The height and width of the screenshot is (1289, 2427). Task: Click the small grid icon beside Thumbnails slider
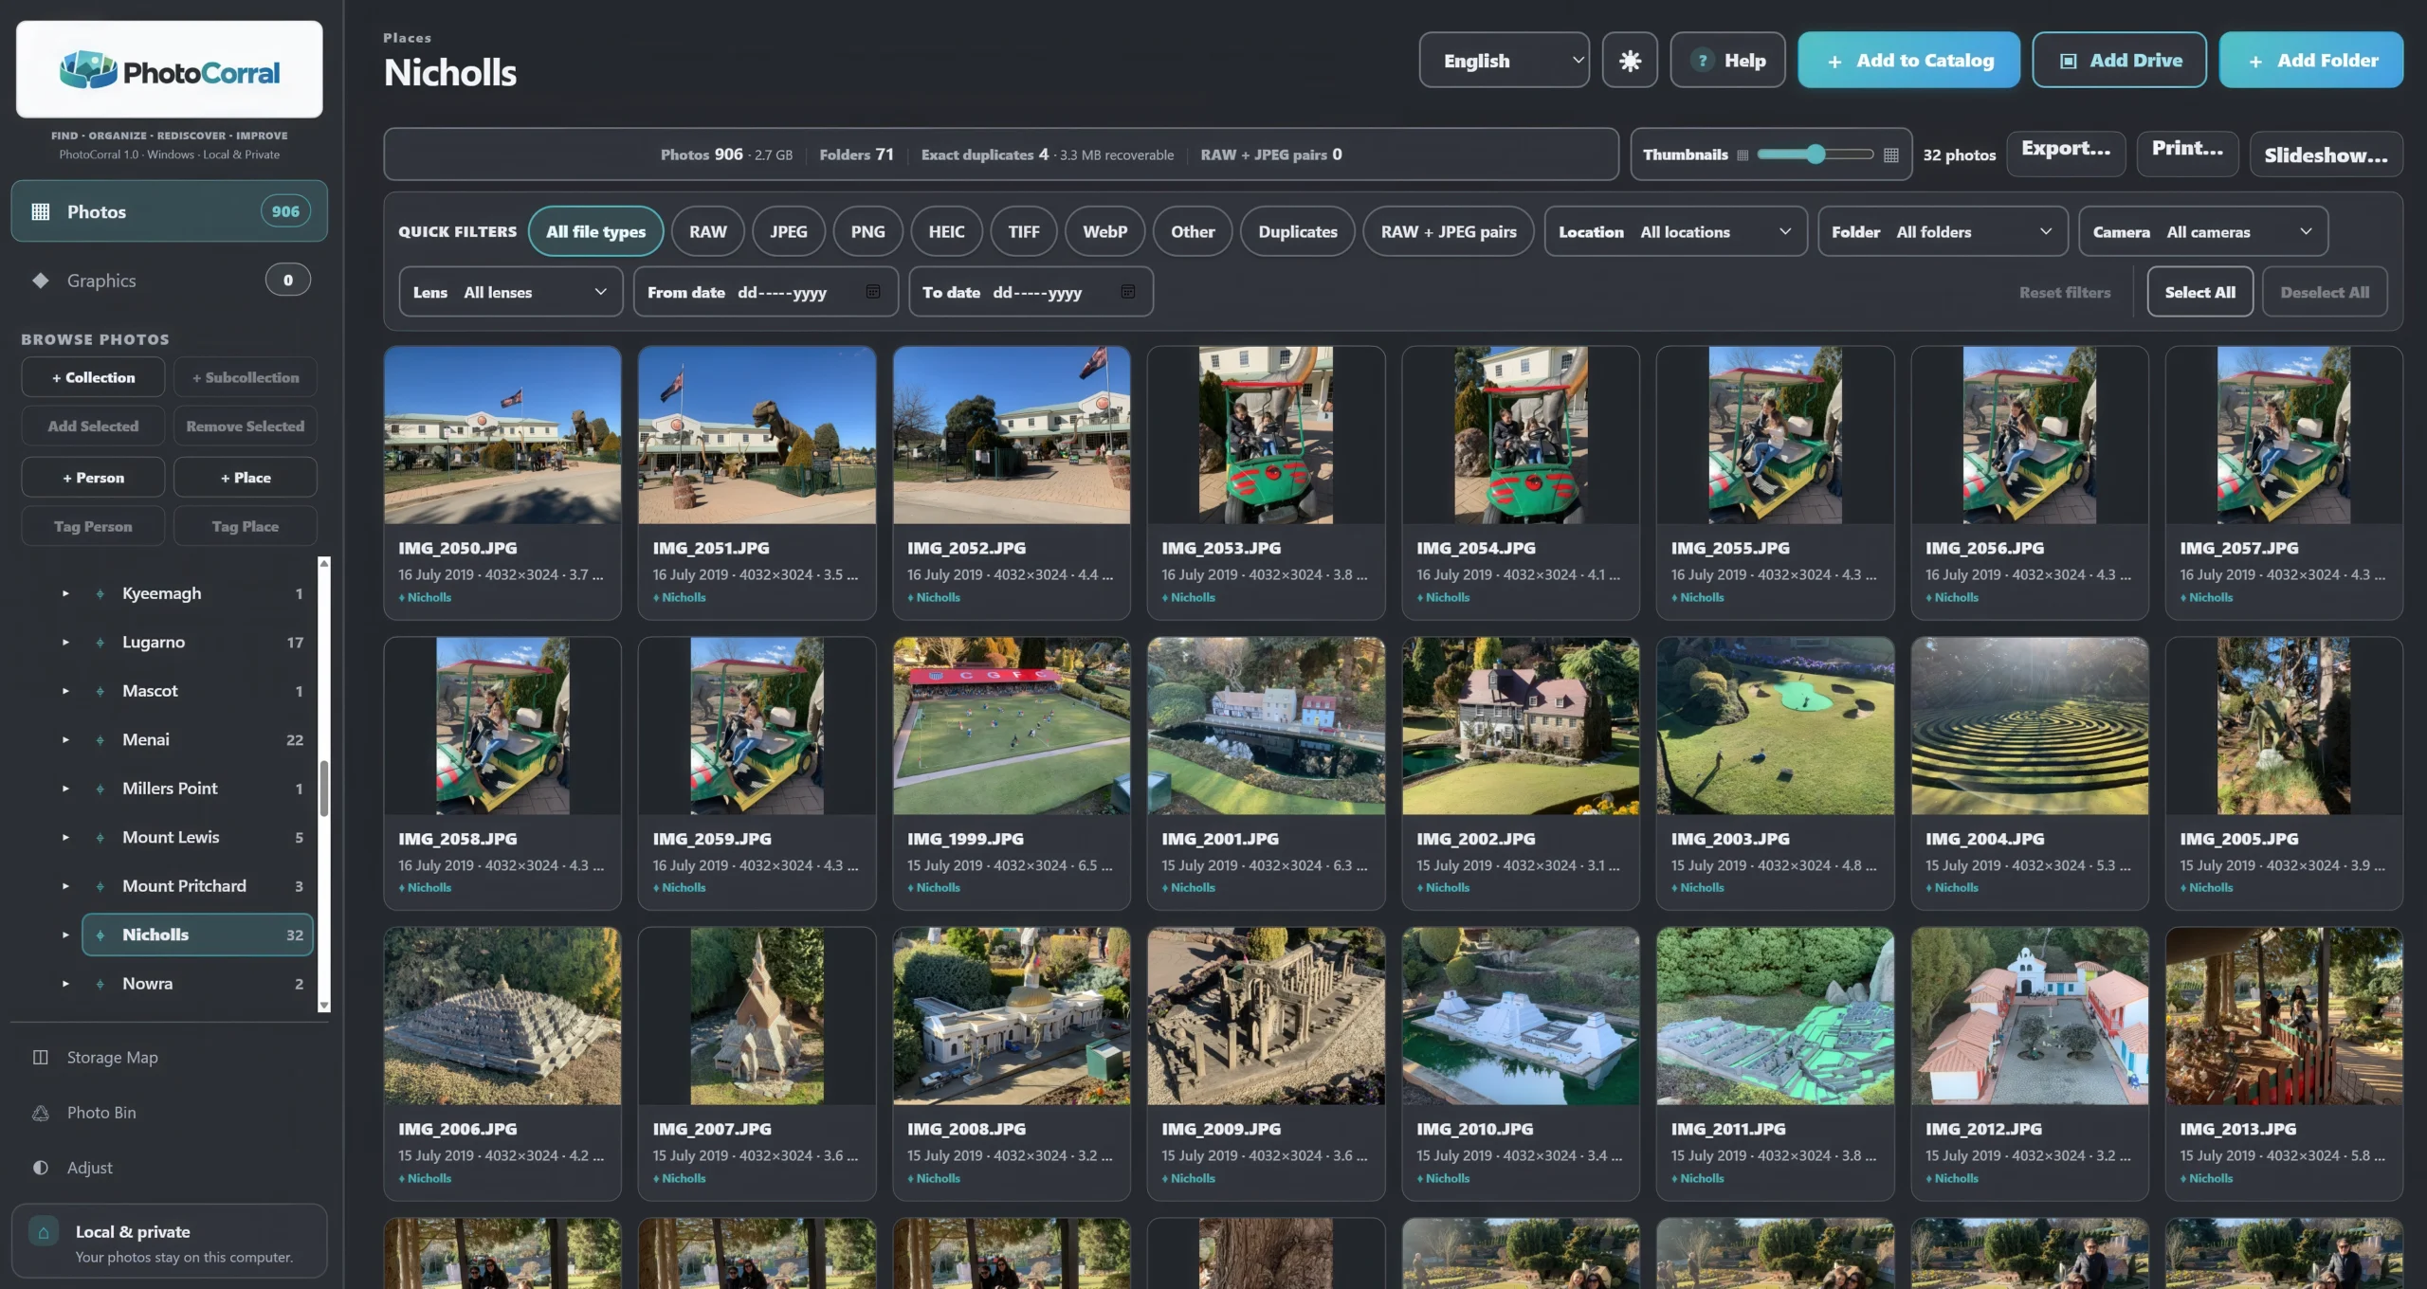coord(1743,154)
